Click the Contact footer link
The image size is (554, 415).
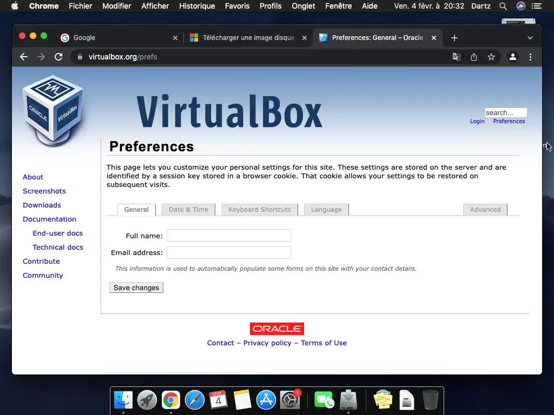[221, 343]
